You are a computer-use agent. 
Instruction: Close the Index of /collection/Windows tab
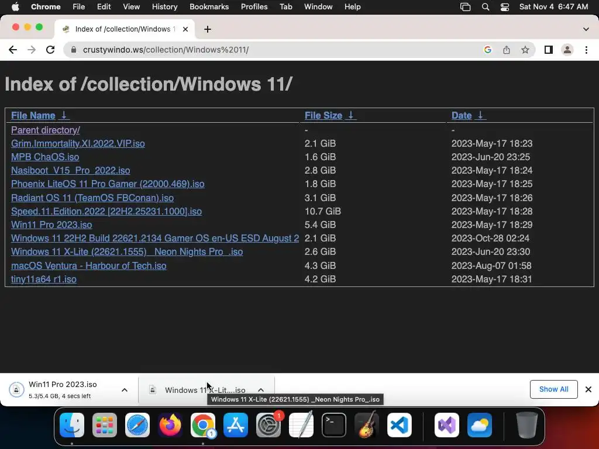click(185, 29)
